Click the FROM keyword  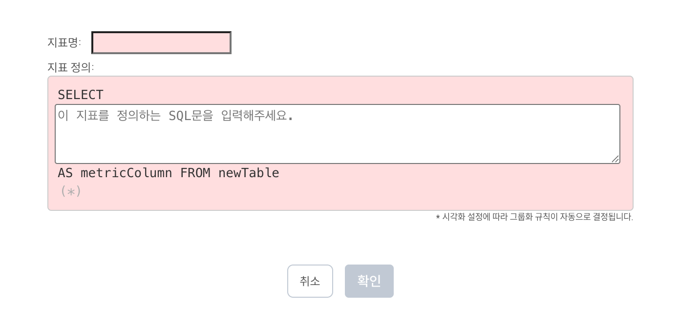point(195,173)
